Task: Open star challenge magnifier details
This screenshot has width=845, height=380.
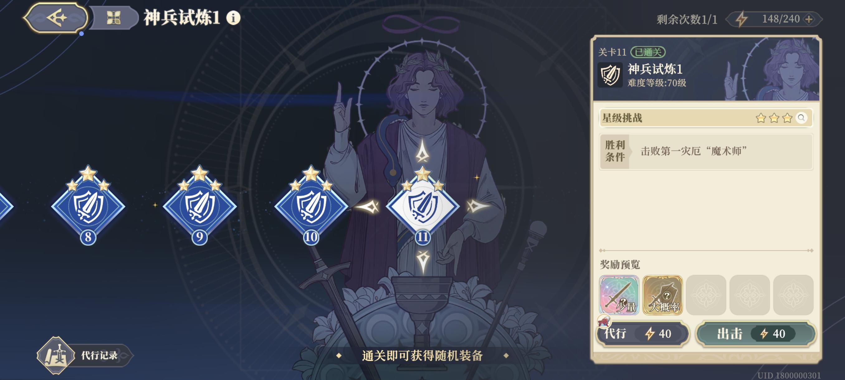Action: coord(801,118)
